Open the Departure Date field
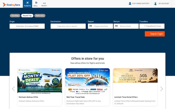 pyautogui.click(x=100, y=26)
